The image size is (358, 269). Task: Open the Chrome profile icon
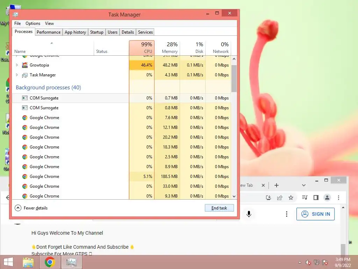pyautogui.click(x=327, y=198)
